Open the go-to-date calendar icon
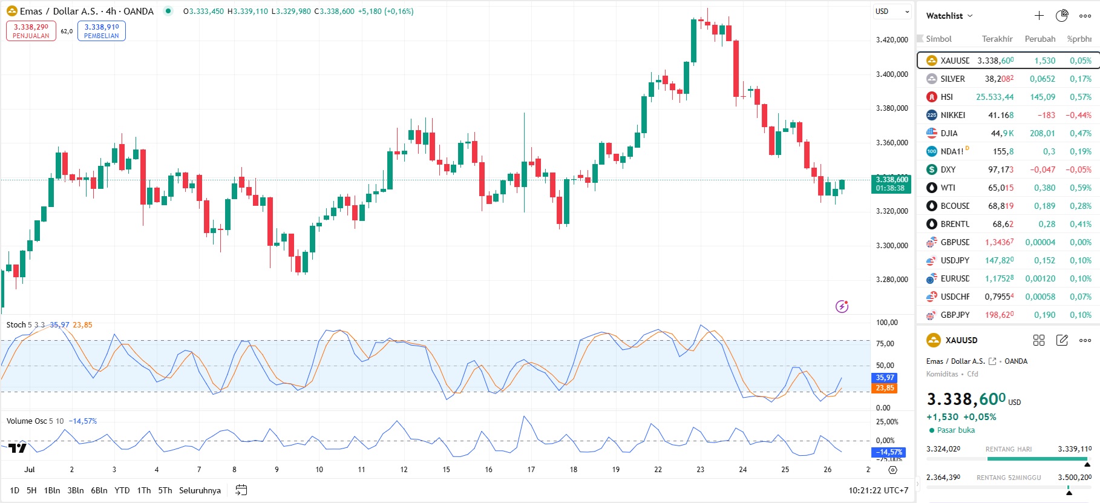This screenshot has width=1100, height=503. point(241,490)
